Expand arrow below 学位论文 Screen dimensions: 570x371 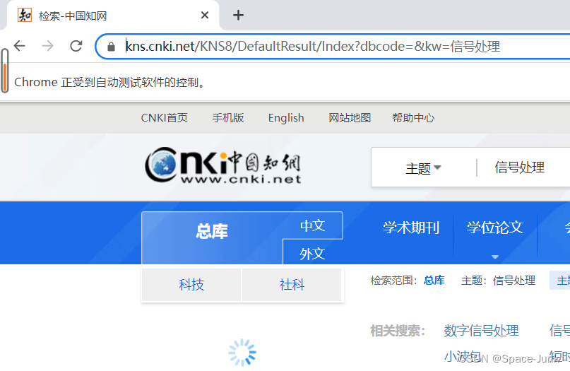coord(495,257)
